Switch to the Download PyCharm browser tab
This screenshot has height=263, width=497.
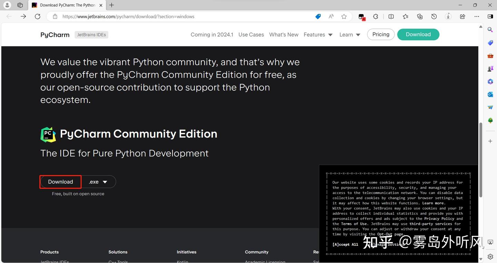(66, 5)
